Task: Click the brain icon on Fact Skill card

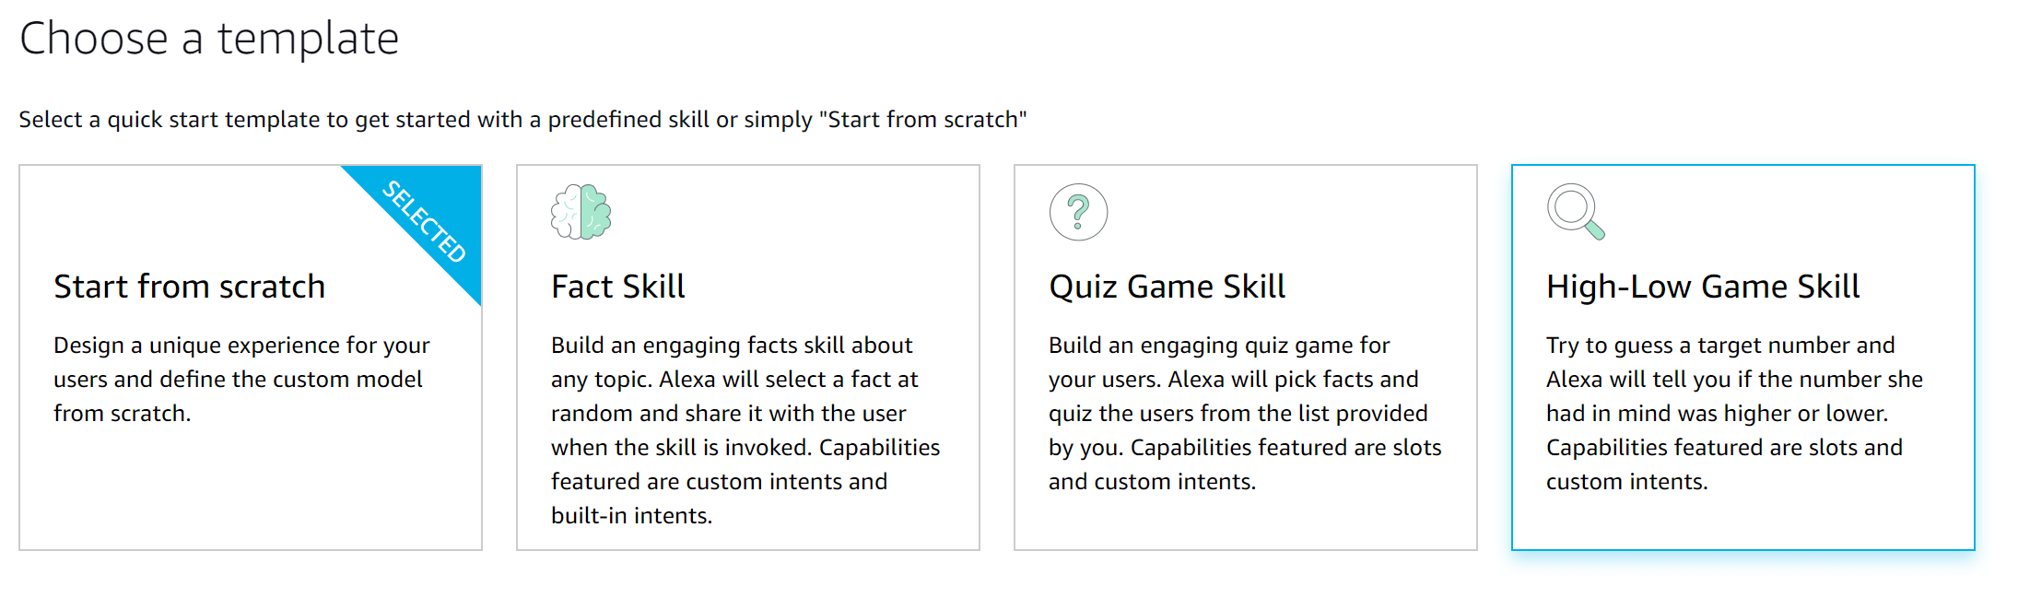Action: click(581, 210)
